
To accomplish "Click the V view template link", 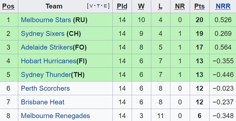I will tap(91, 6).
